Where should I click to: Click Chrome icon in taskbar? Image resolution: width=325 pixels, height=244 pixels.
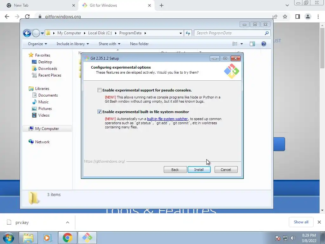[67, 238]
